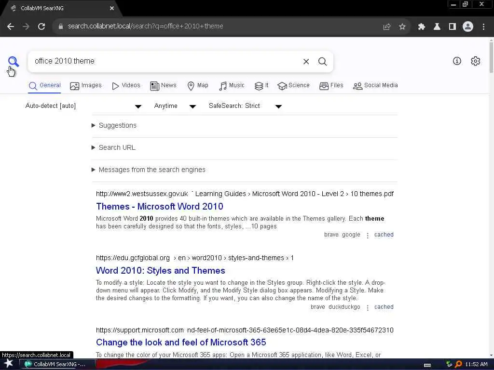Open Change the look and feel of Microsoft 365

coord(181,343)
